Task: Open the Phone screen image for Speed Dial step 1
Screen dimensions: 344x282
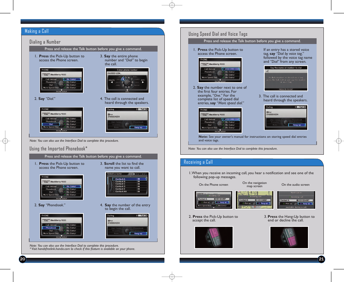Action: point(220,70)
